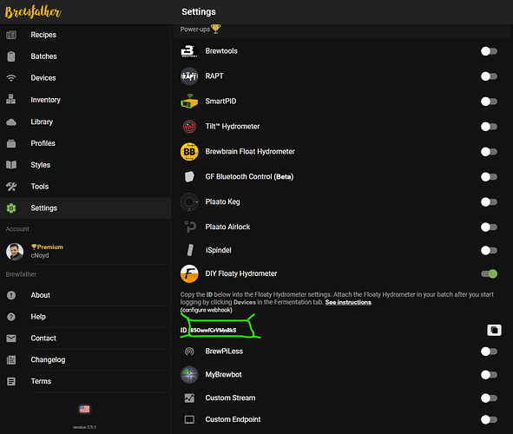Disable the DIY Floaty Hydrometer toggle
The image size is (513, 434).
coord(489,273)
